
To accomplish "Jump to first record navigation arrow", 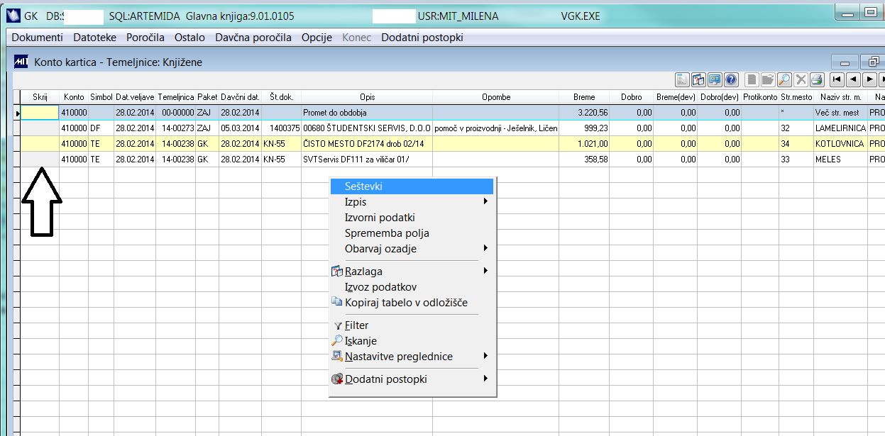I will (837, 79).
